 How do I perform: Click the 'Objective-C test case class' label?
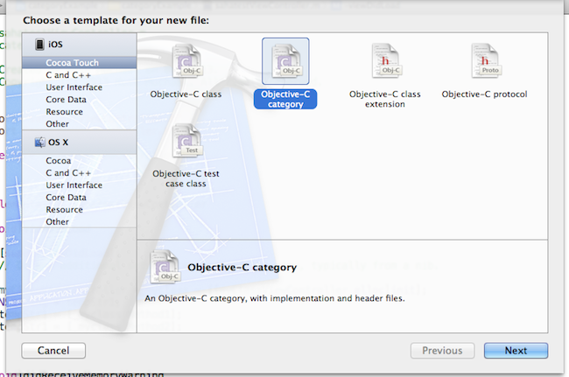(x=186, y=178)
